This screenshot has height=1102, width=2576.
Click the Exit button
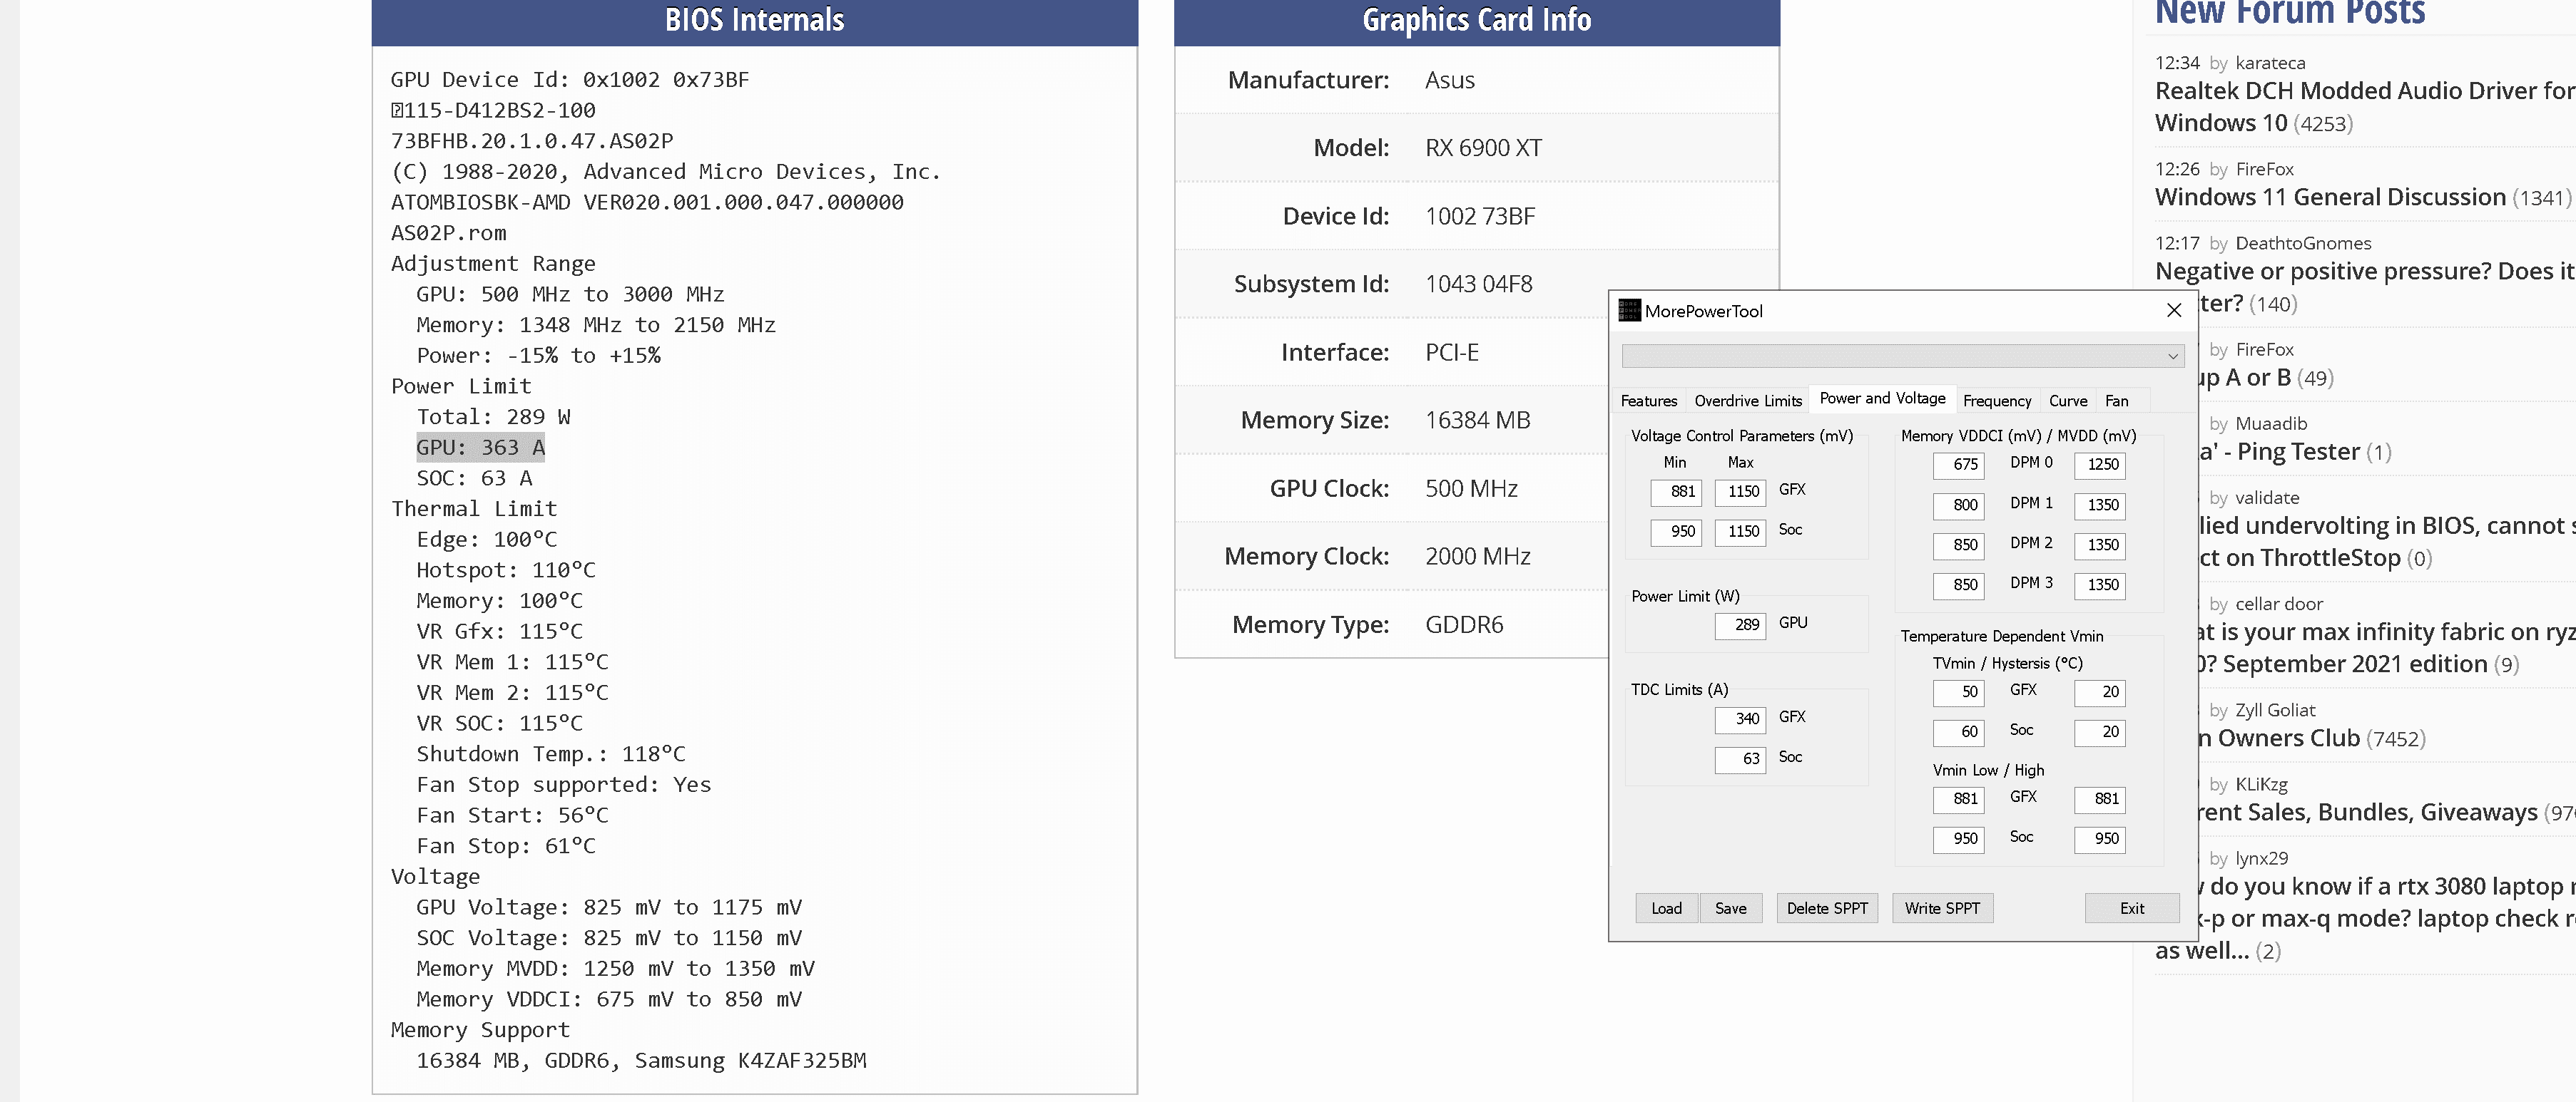[x=2131, y=908]
